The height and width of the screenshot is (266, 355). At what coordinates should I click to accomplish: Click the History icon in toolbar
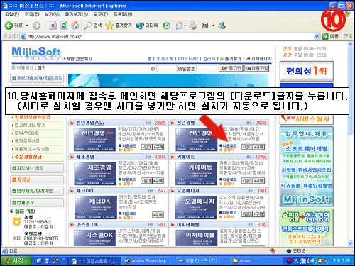[167, 26]
